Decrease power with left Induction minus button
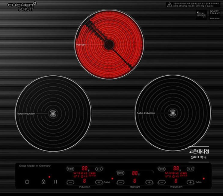The image size is (223, 196). coord(70,182)
